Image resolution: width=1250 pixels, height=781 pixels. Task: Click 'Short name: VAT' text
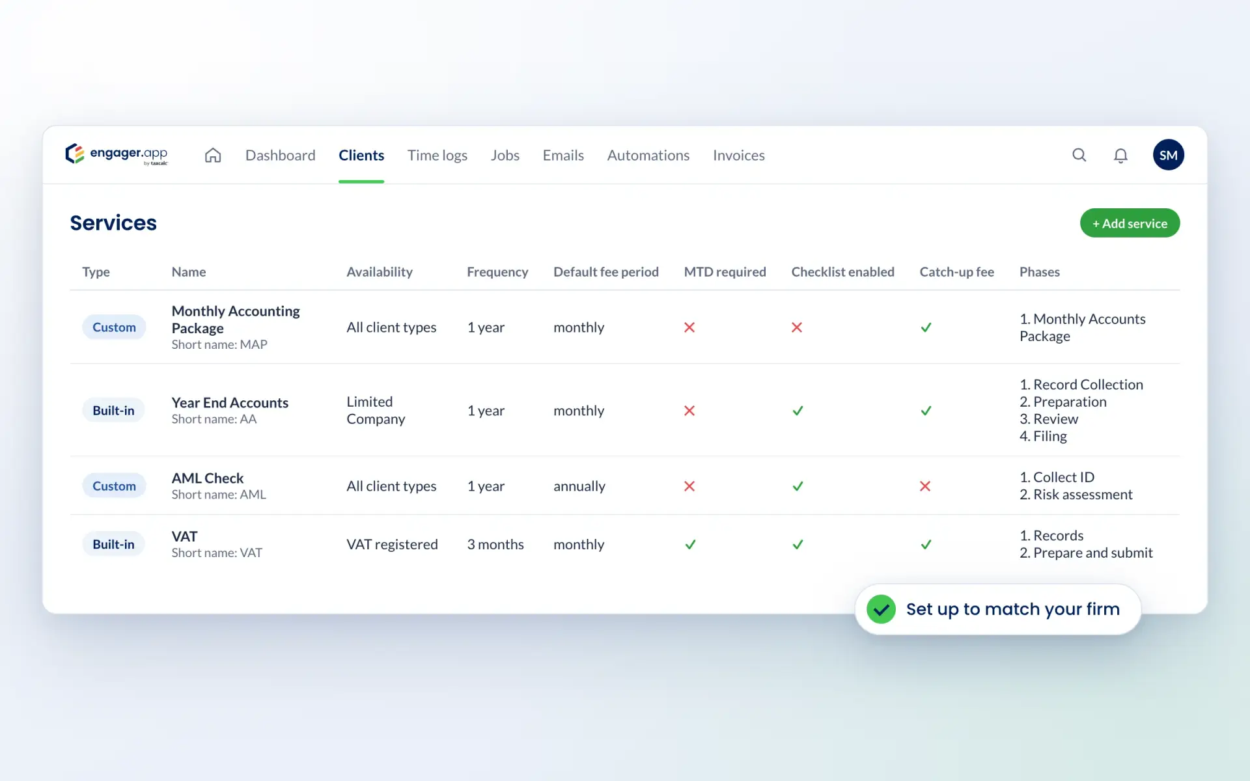217,553
